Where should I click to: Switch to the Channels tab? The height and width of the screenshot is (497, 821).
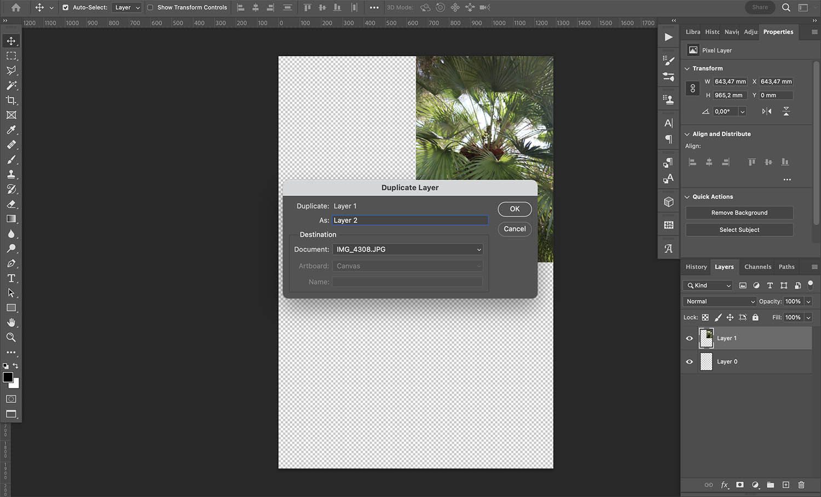click(x=758, y=267)
